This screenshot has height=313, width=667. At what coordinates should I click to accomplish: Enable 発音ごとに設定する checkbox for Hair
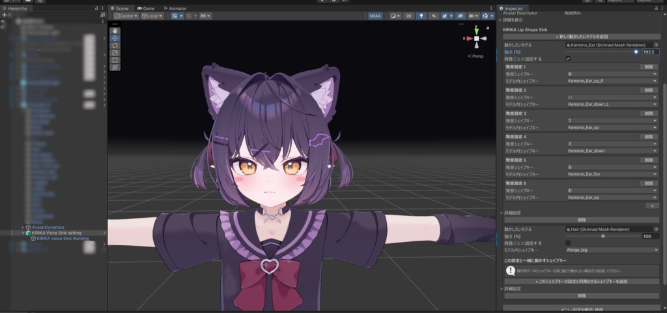[x=568, y=243]
